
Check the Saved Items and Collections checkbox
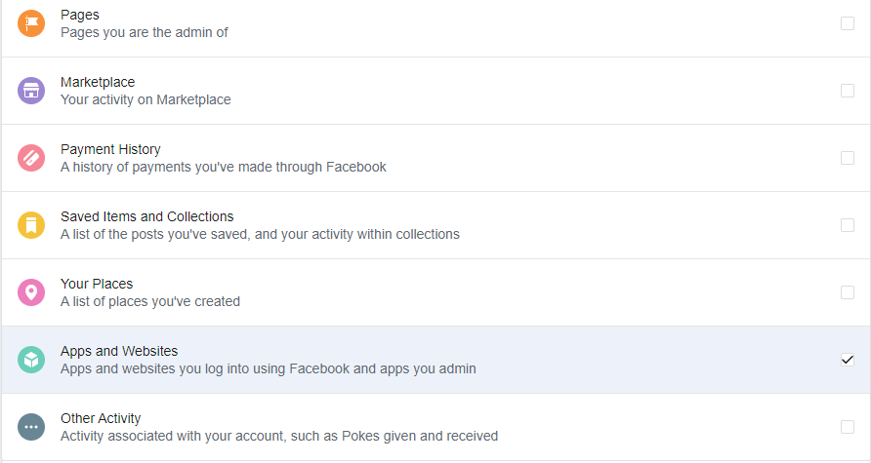pyautogui.click(x=848, y=225)
